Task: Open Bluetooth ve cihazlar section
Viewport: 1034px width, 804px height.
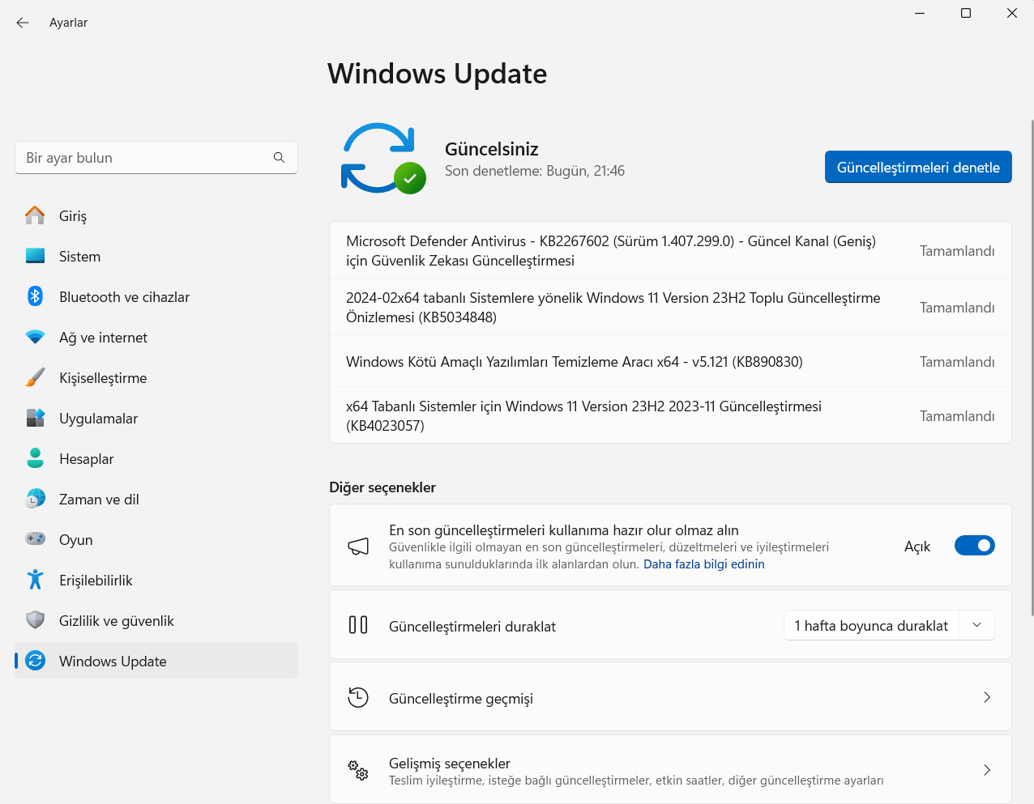Action: 156,297
